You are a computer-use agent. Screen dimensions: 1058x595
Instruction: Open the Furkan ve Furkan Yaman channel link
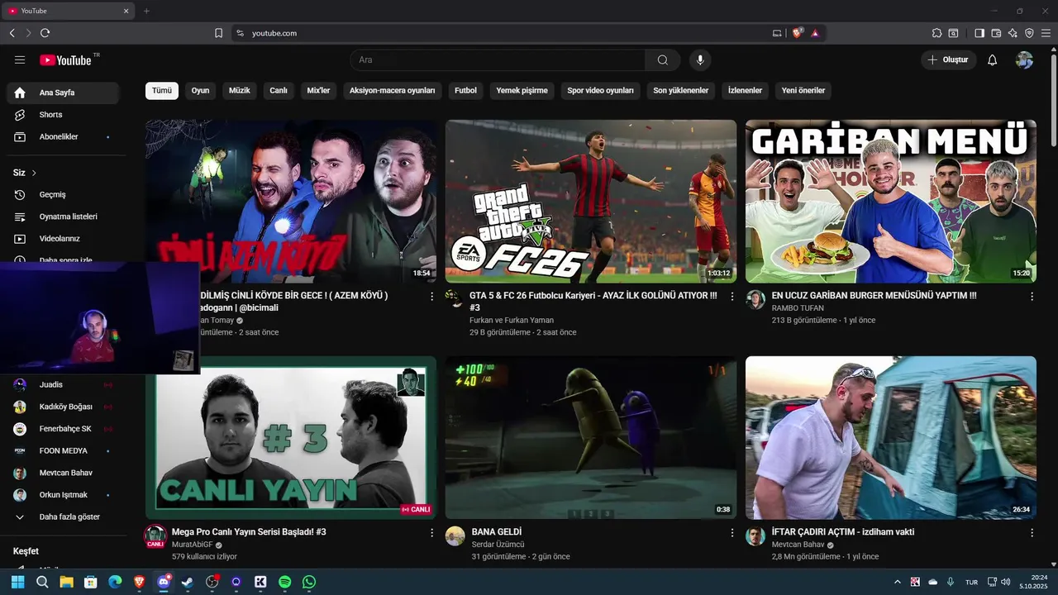click(512, 321)
